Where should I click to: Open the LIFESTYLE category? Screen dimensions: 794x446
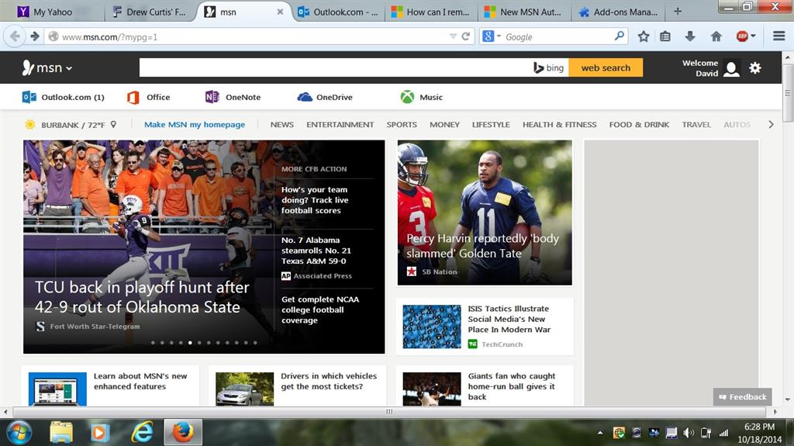491,124
